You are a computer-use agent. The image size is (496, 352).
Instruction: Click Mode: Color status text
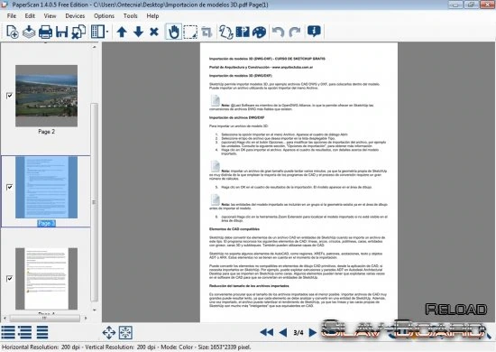[177, 347]
